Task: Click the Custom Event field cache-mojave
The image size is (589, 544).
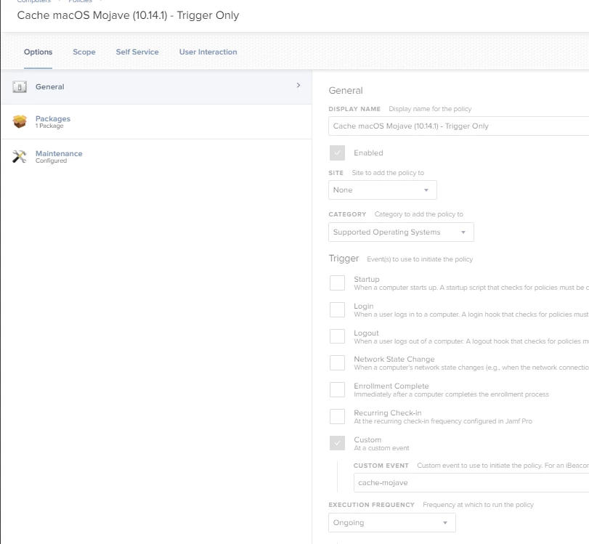Action: pos(471,482)
